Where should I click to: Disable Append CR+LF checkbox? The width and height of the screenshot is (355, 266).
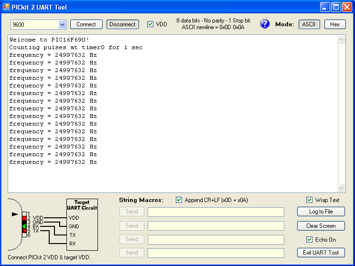[179, 200]
